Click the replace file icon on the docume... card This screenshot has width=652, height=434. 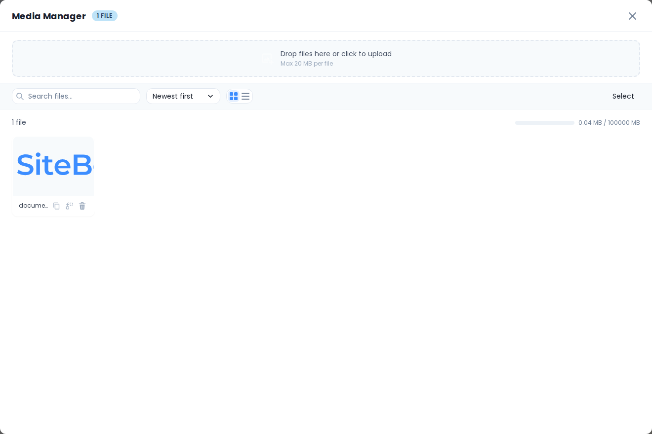69,206
